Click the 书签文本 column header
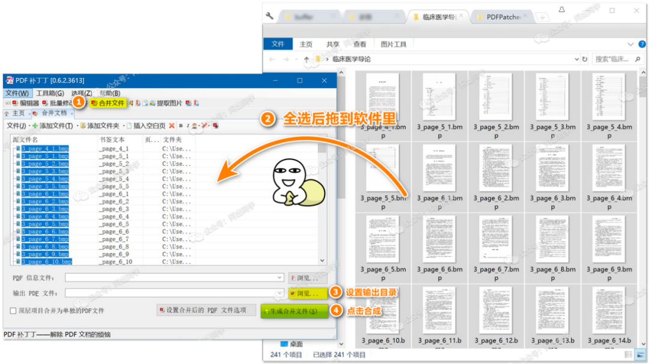Viewport: 649px width, 364px height. pos(112,140)
